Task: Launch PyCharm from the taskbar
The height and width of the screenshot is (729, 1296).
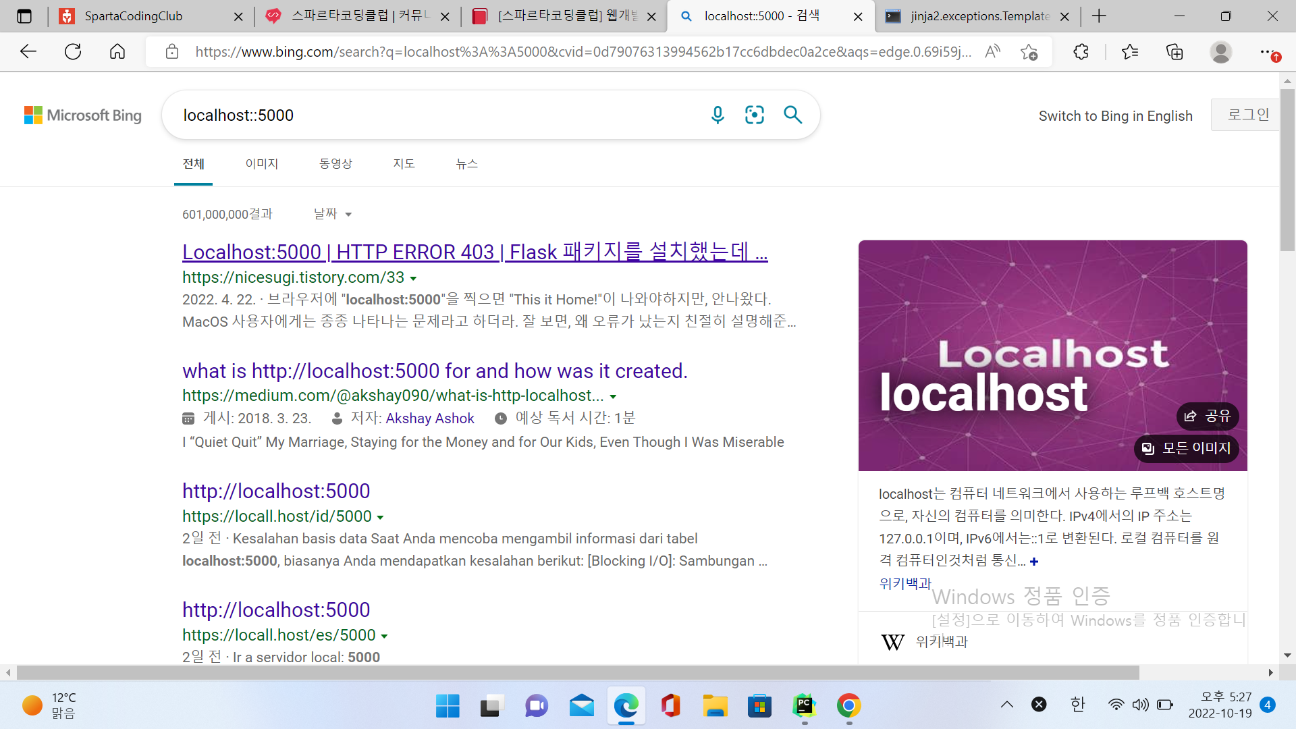Action: point(804,706)
